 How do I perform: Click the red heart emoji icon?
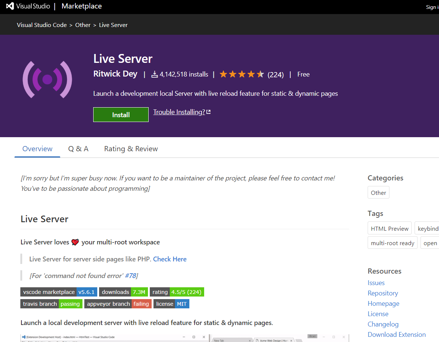pyautogui.click(x=75, y=242)
